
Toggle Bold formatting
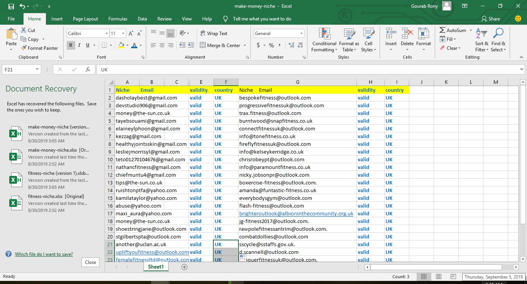click(x=71, y=45)
